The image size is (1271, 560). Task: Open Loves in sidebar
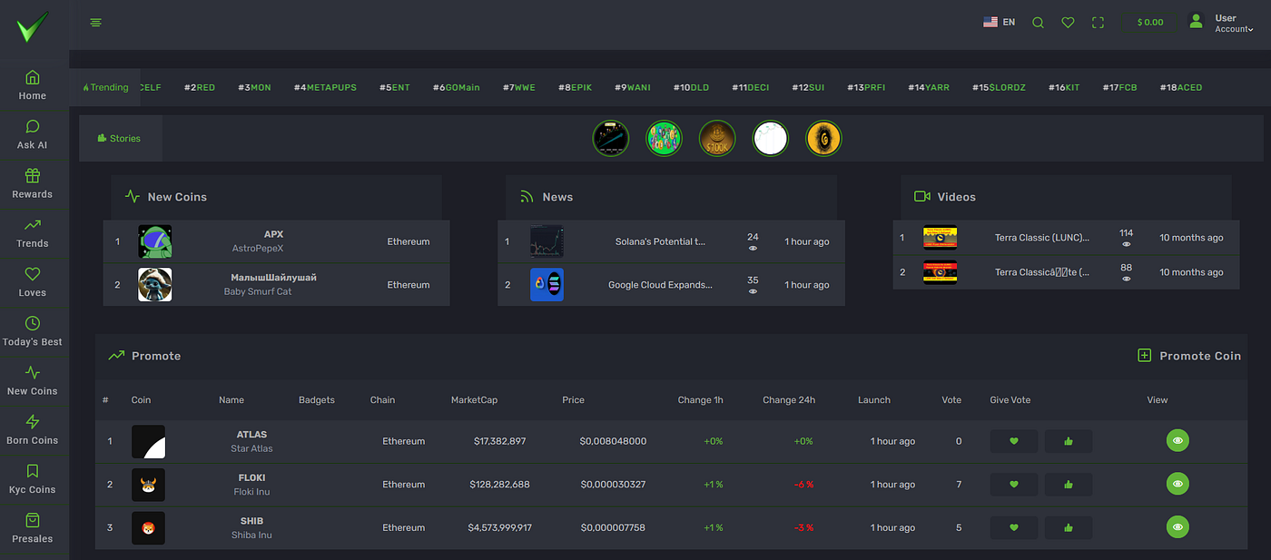click(x=33, y=281)
